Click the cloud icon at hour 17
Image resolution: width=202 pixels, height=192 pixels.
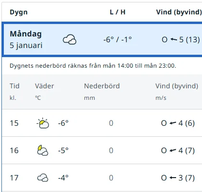coord(43,178)
